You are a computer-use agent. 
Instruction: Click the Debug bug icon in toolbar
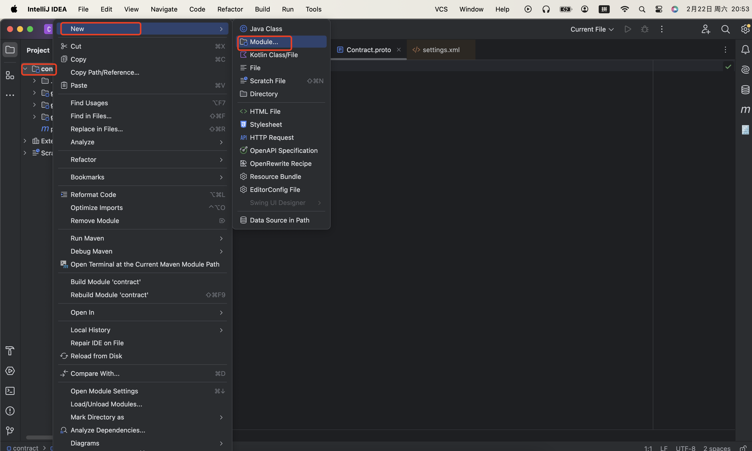(645, 29)
